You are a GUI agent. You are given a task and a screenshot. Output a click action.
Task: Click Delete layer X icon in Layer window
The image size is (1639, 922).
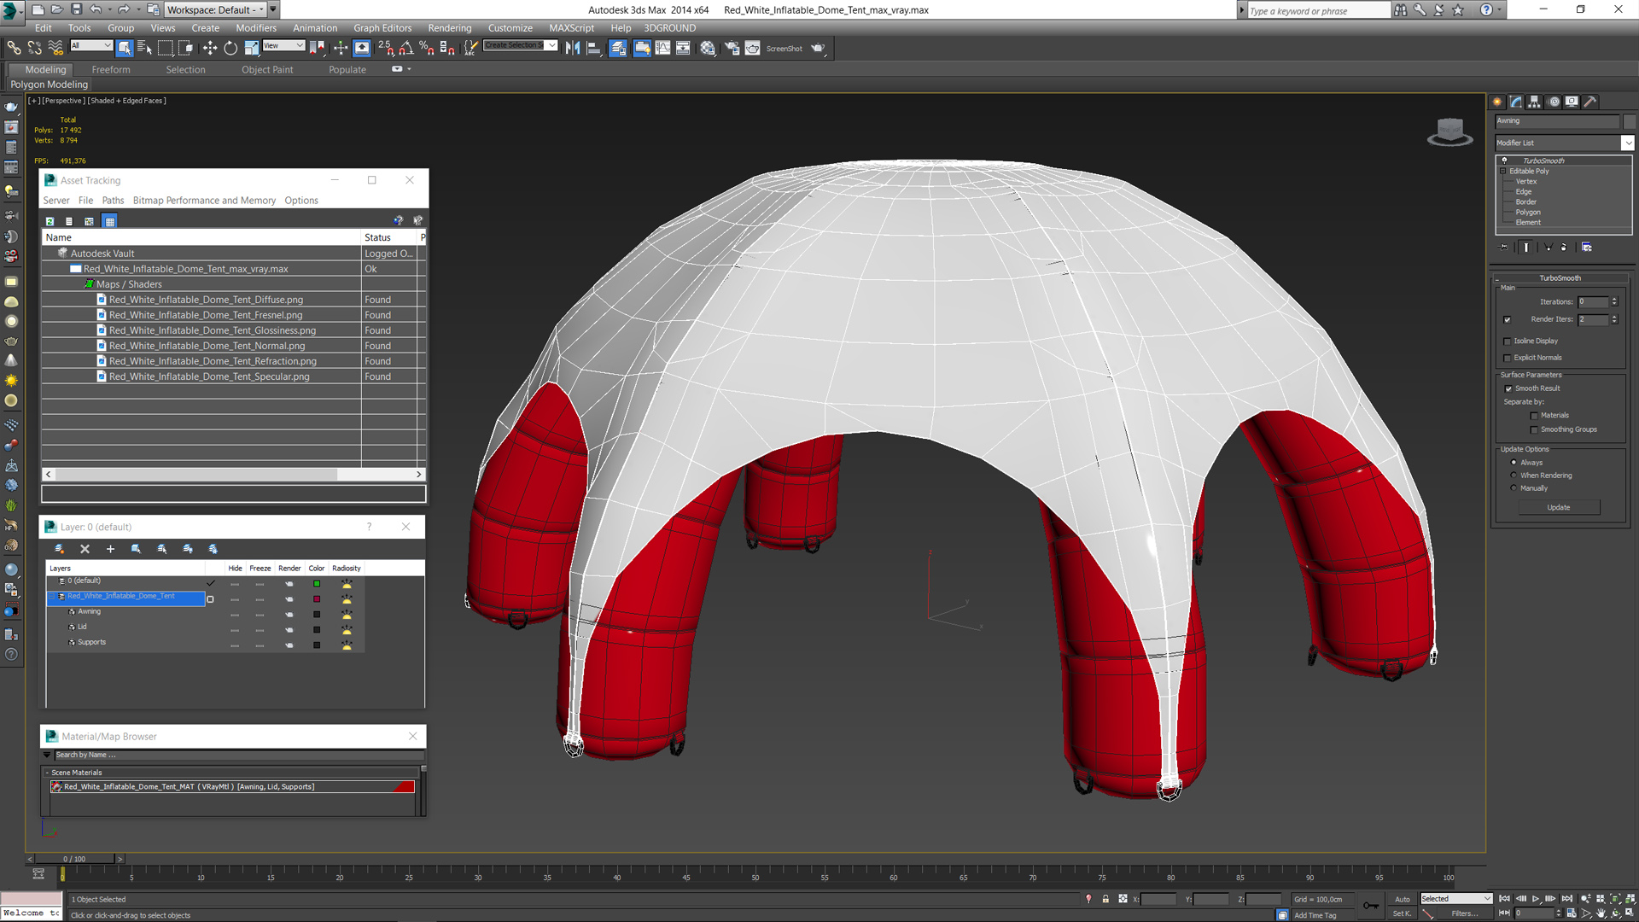85,549
